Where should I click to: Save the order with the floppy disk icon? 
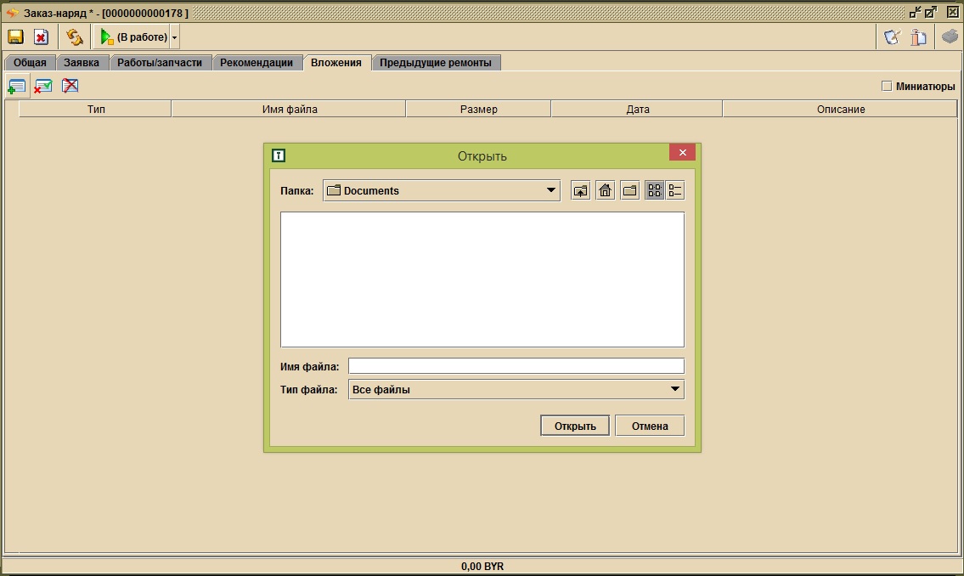coord(15,37)
